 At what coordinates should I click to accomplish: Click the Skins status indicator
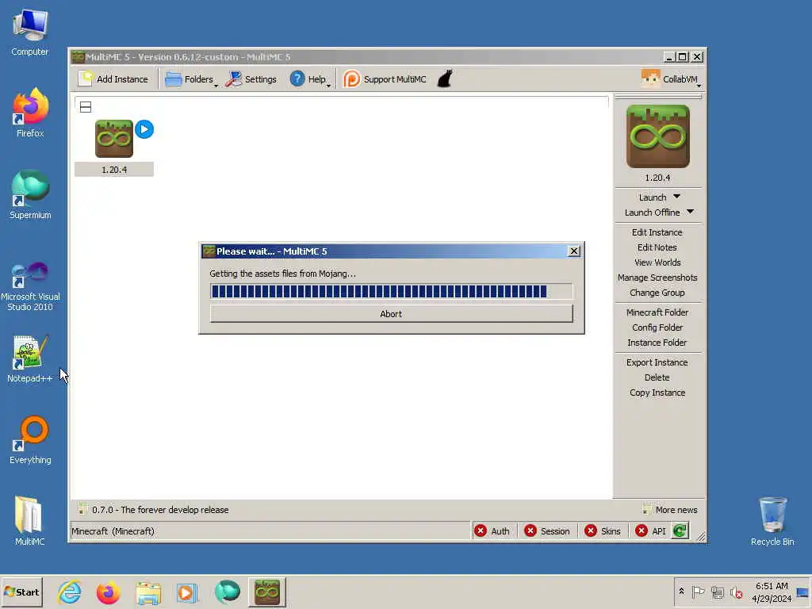click(x=603, y=530)
